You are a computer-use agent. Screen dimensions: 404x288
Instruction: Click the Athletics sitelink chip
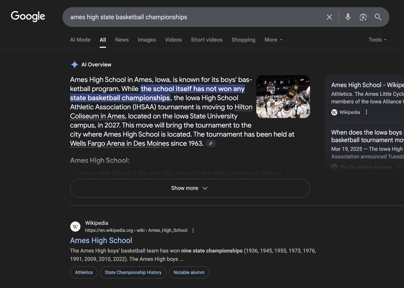(84, 273)
